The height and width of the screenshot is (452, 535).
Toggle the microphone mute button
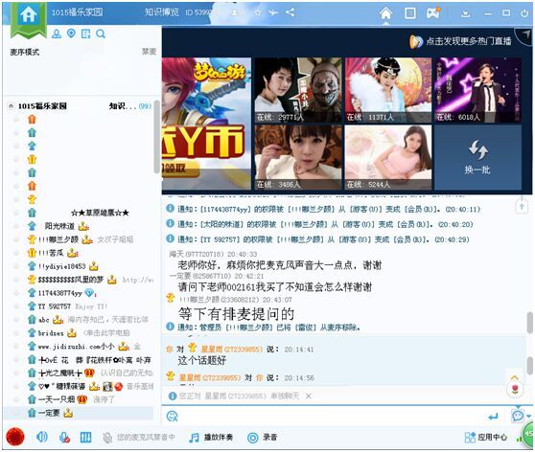[x=64, y=438]
